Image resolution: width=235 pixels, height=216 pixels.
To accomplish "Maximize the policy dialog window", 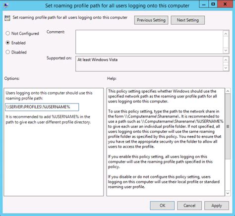I will 213,4.
